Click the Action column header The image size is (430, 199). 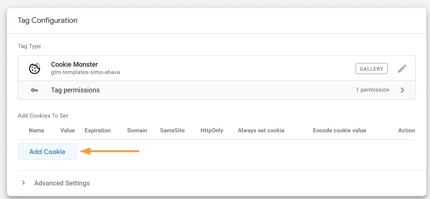pos(406,130)
